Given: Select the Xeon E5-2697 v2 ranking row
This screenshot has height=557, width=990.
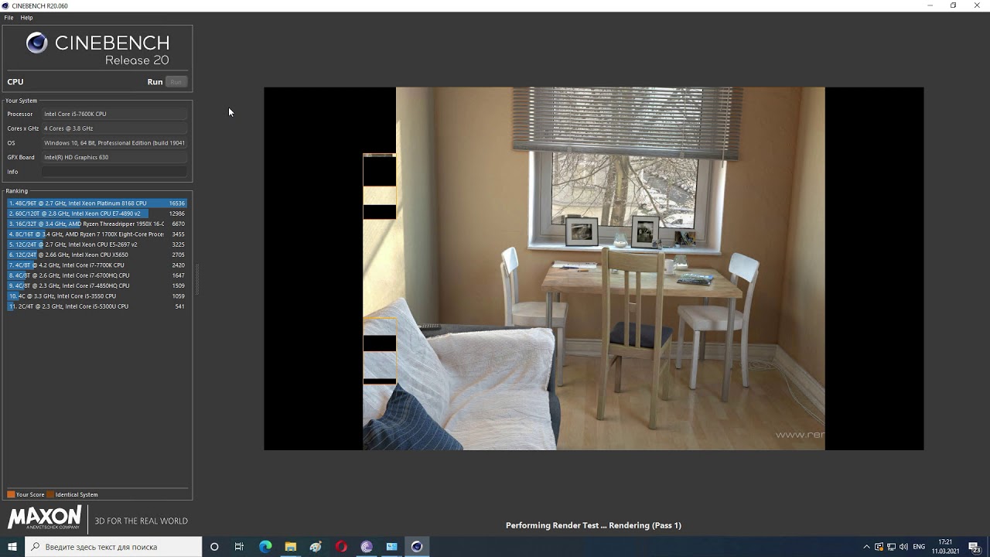Looking at the screenshot, I should (97, 244).
